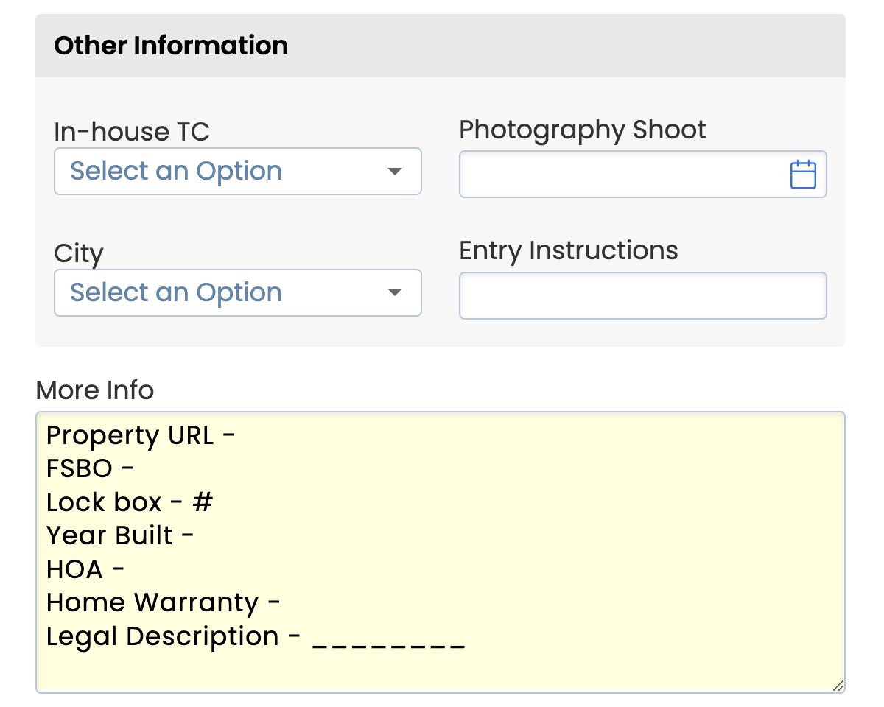
Task: Click the Legal Description line's underscores
Action: pos(389,638)
